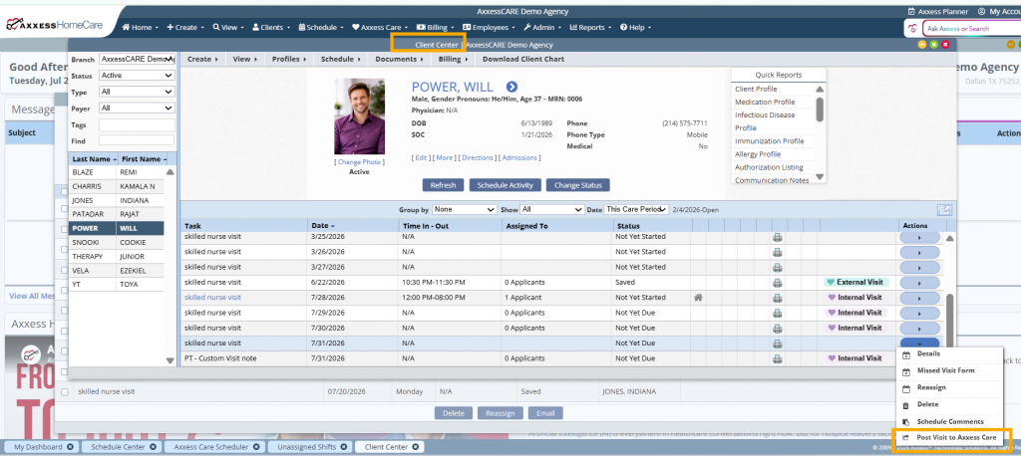Open the Type filter dropdown
Screen dimensions: 1021x456
[x=137, y=93]
